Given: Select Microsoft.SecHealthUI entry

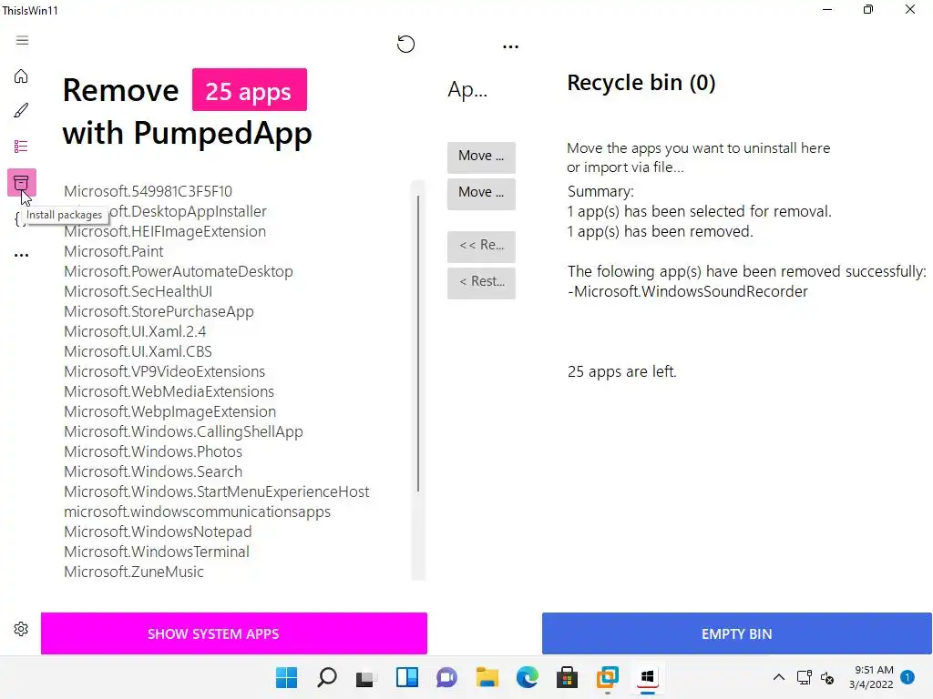Looking at the screenshot, I should click(x=138, y=291).
